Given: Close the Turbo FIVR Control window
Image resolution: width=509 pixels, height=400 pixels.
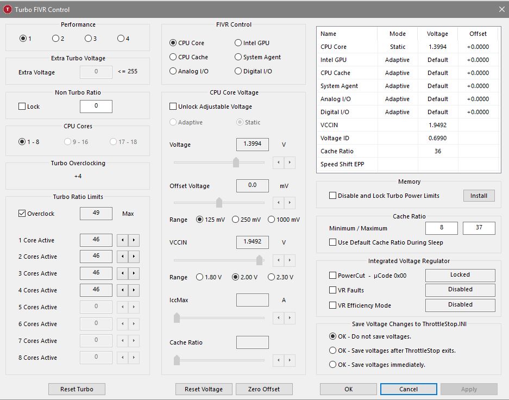Looking at the screenshot, I should (501, 9).
